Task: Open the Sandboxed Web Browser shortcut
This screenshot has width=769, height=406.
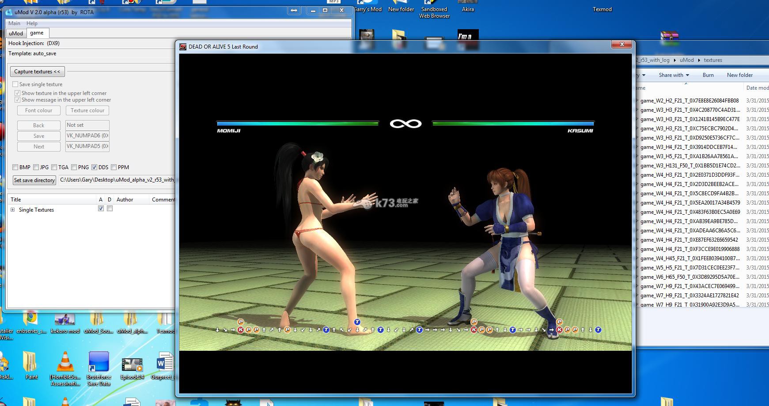Action: pos(434,9)
